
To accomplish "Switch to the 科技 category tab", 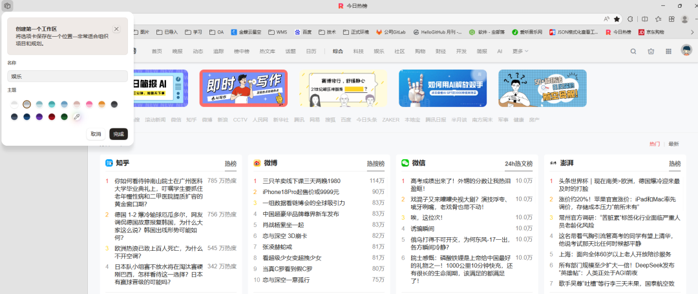I will (358, 52).
